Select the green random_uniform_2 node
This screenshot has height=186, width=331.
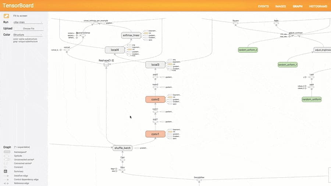248,50
